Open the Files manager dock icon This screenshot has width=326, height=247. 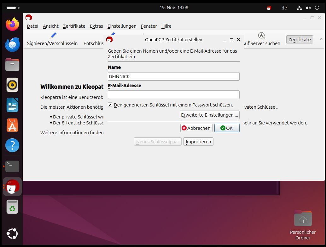[12, 65]
